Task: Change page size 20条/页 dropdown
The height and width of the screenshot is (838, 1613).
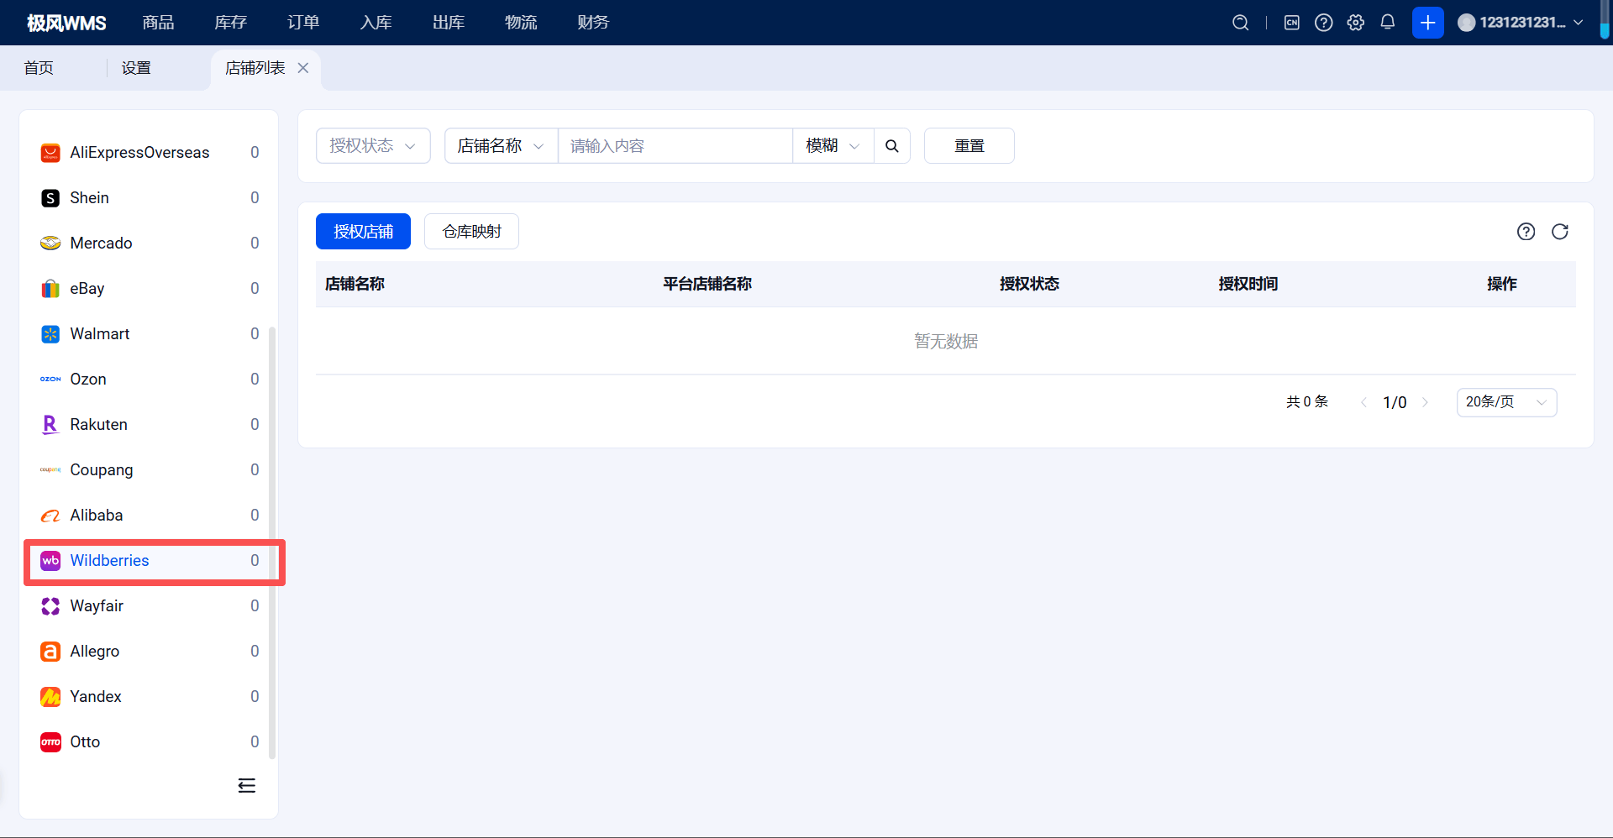Action: (x=1506, y=402)
